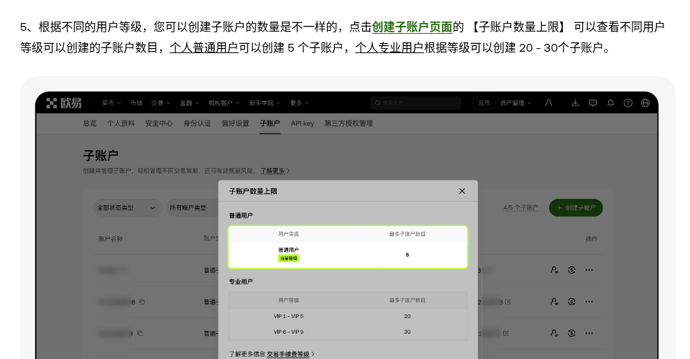Image resolution: width=690 pixels, height=359 pixels.
Task: Switch to the 偏好设置 tab
Action: tap(236, 123)
